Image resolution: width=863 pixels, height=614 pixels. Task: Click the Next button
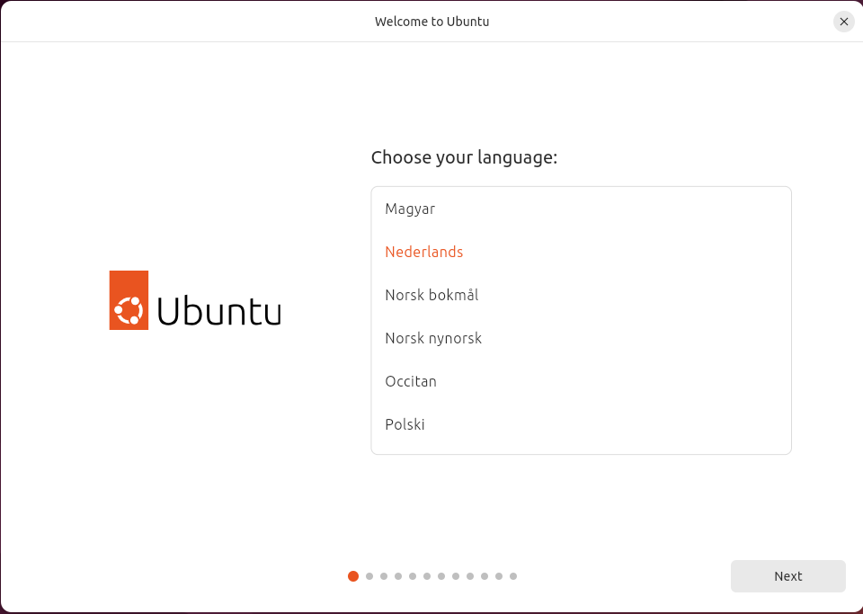click(787, 576)
